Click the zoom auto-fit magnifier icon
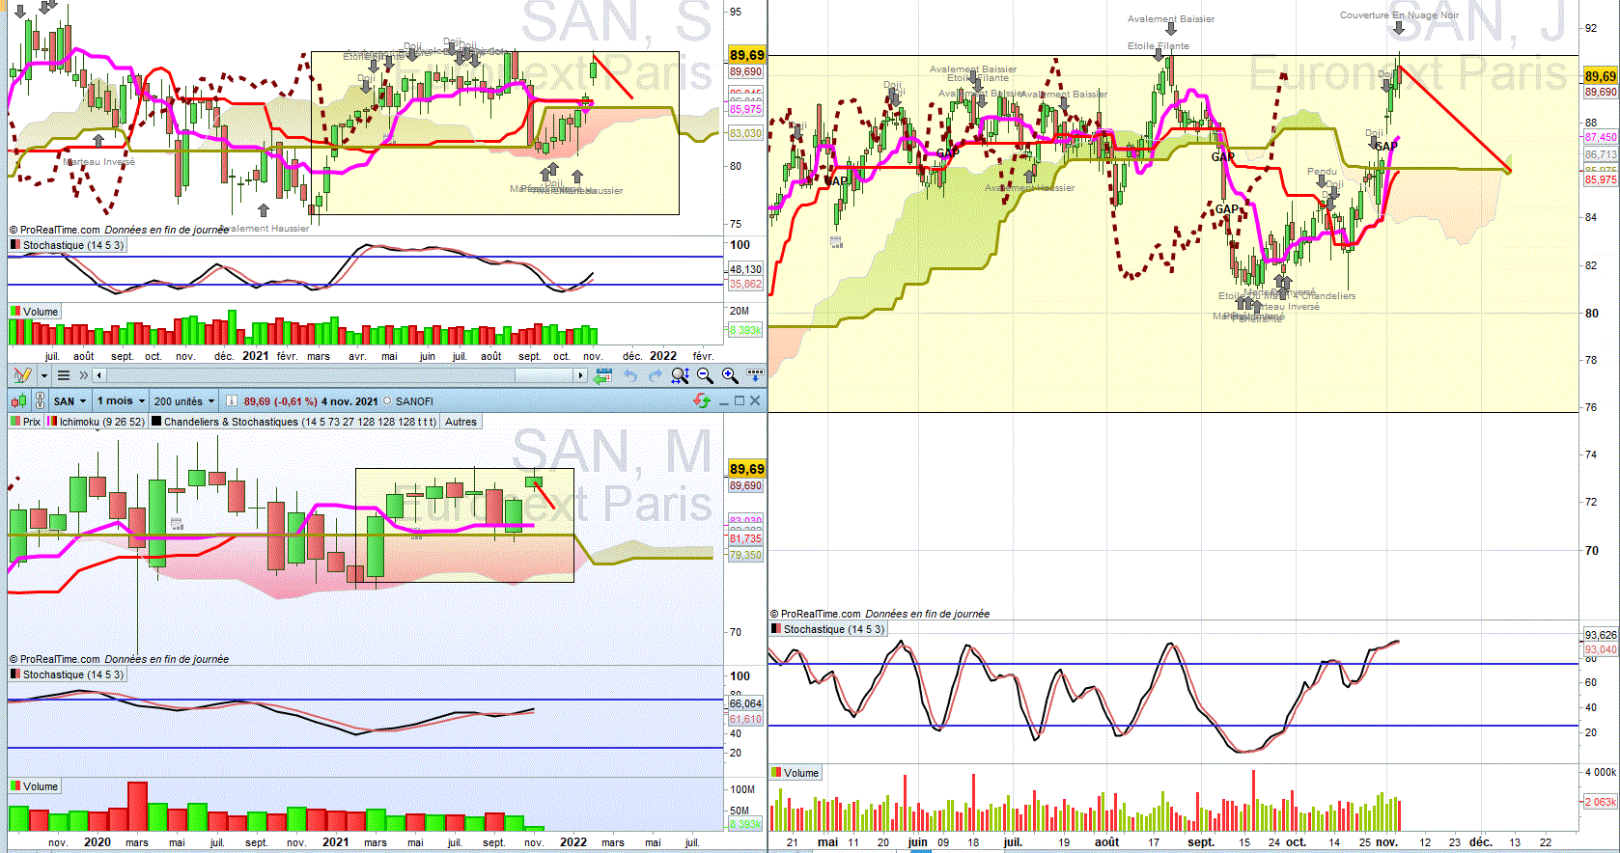This screenshot has width=1620, height=853. coord(681,375)
